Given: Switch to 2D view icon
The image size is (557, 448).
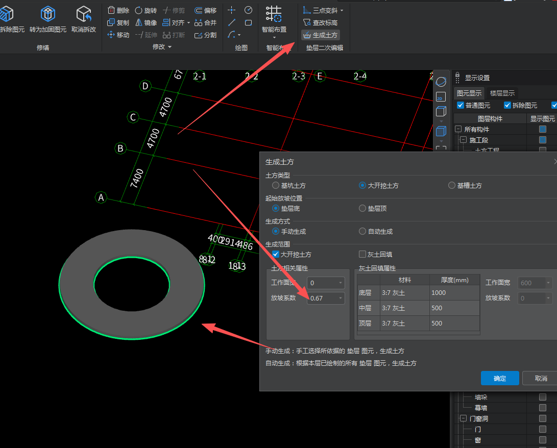Looking at the screenshot, I should 441,97.
